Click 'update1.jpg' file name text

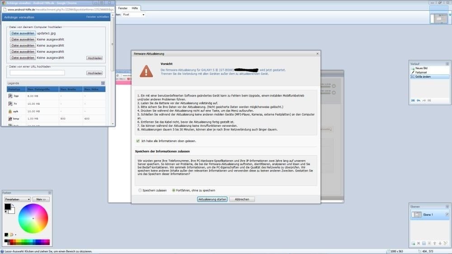(x=46, y=33)
